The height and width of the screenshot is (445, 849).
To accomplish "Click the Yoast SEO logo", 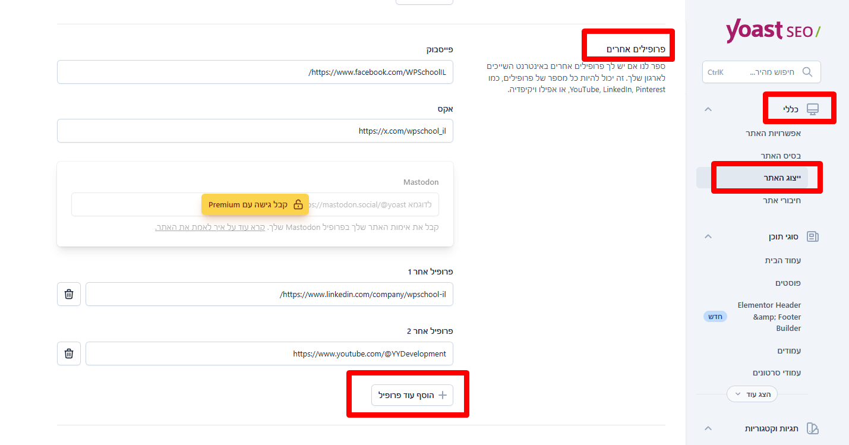I will [x=773, y=31].
